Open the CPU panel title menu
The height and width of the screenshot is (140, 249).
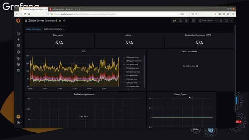pos(84,51)
